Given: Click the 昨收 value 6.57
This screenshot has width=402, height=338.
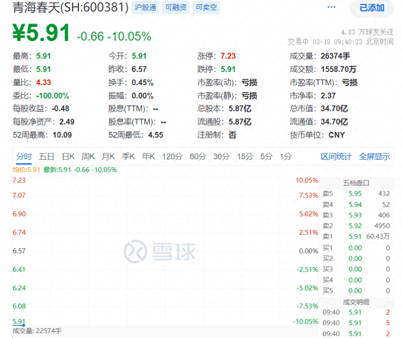Looking at the screenshot, I should [139, 69].
